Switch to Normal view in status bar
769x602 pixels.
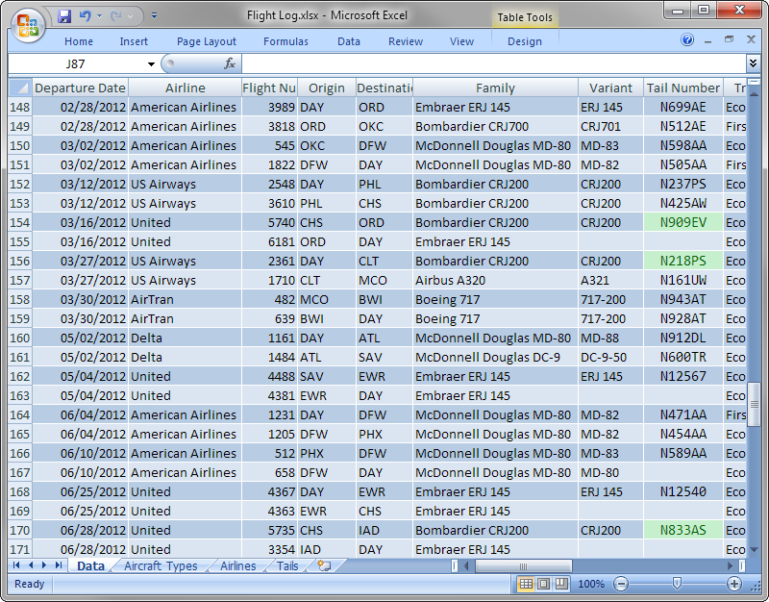[x=526, y=584]
